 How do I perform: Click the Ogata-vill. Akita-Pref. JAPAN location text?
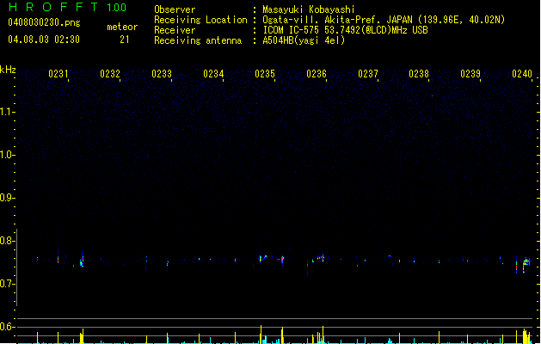tap(384, 20)
